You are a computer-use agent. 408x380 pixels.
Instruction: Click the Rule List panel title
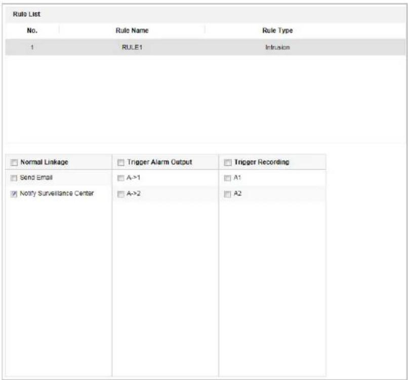[x=26, y=14]
